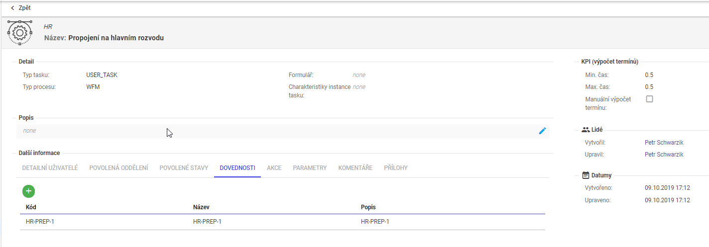Image resolution: width=709 pixels, height=247 pixels.
Task: Open the Detailní uživatelé tab
Action: click(x=50, y=168)
